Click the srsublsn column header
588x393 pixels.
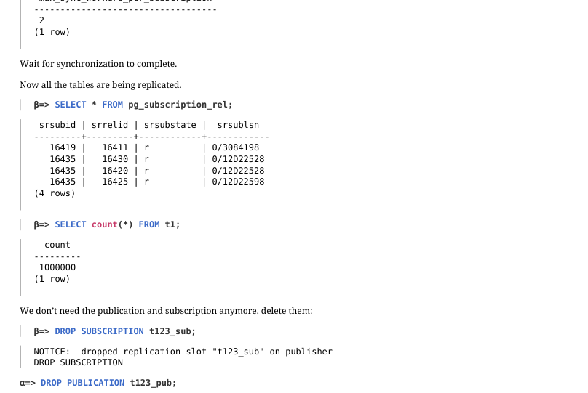tap(238, 125)
